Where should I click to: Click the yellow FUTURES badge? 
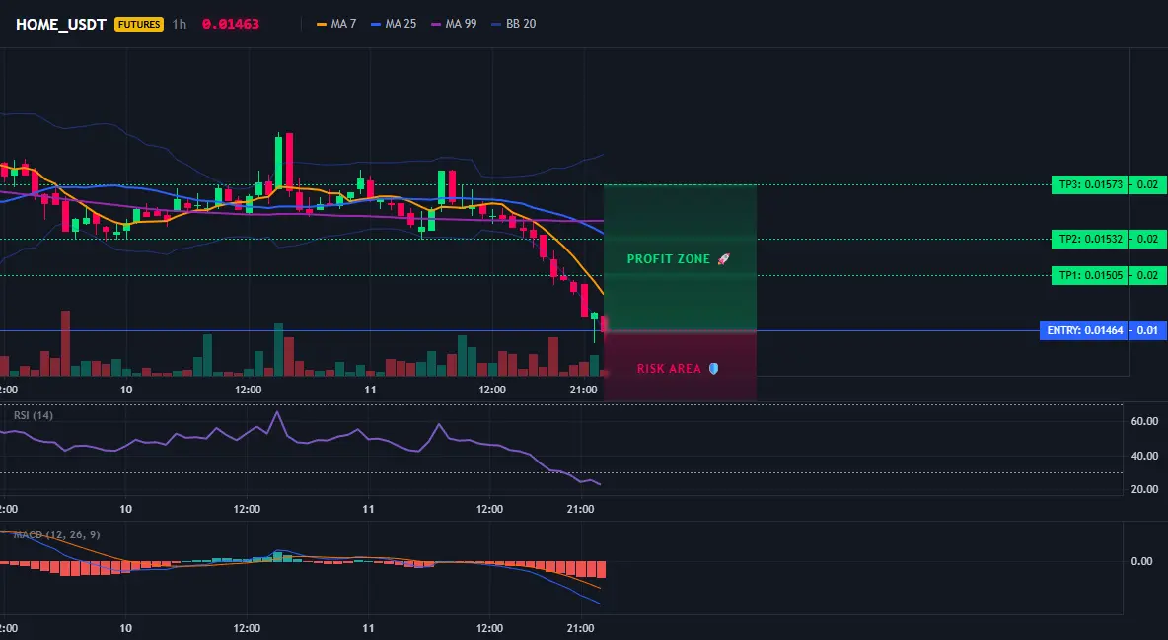[x=138, y=24]
